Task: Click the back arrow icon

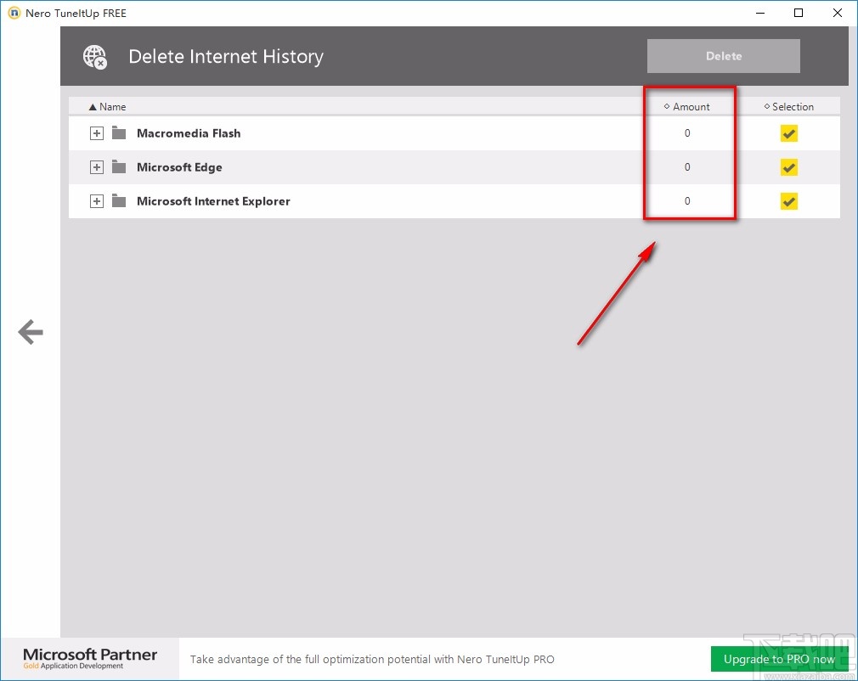Action: click(31, 332)
